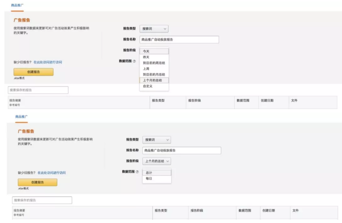This screenshot has height=223, width=342.
Task: Expand the 搜索词 报告类型 dropdown in lower panel
Action: 157,140
